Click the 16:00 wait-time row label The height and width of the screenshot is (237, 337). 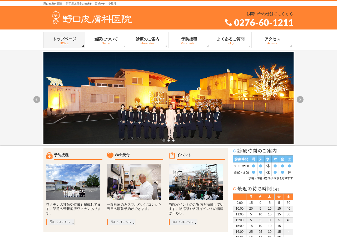(240, 232)
